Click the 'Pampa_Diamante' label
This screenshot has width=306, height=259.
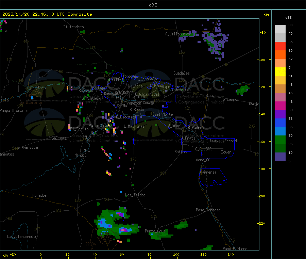click(x=14, y=111)
